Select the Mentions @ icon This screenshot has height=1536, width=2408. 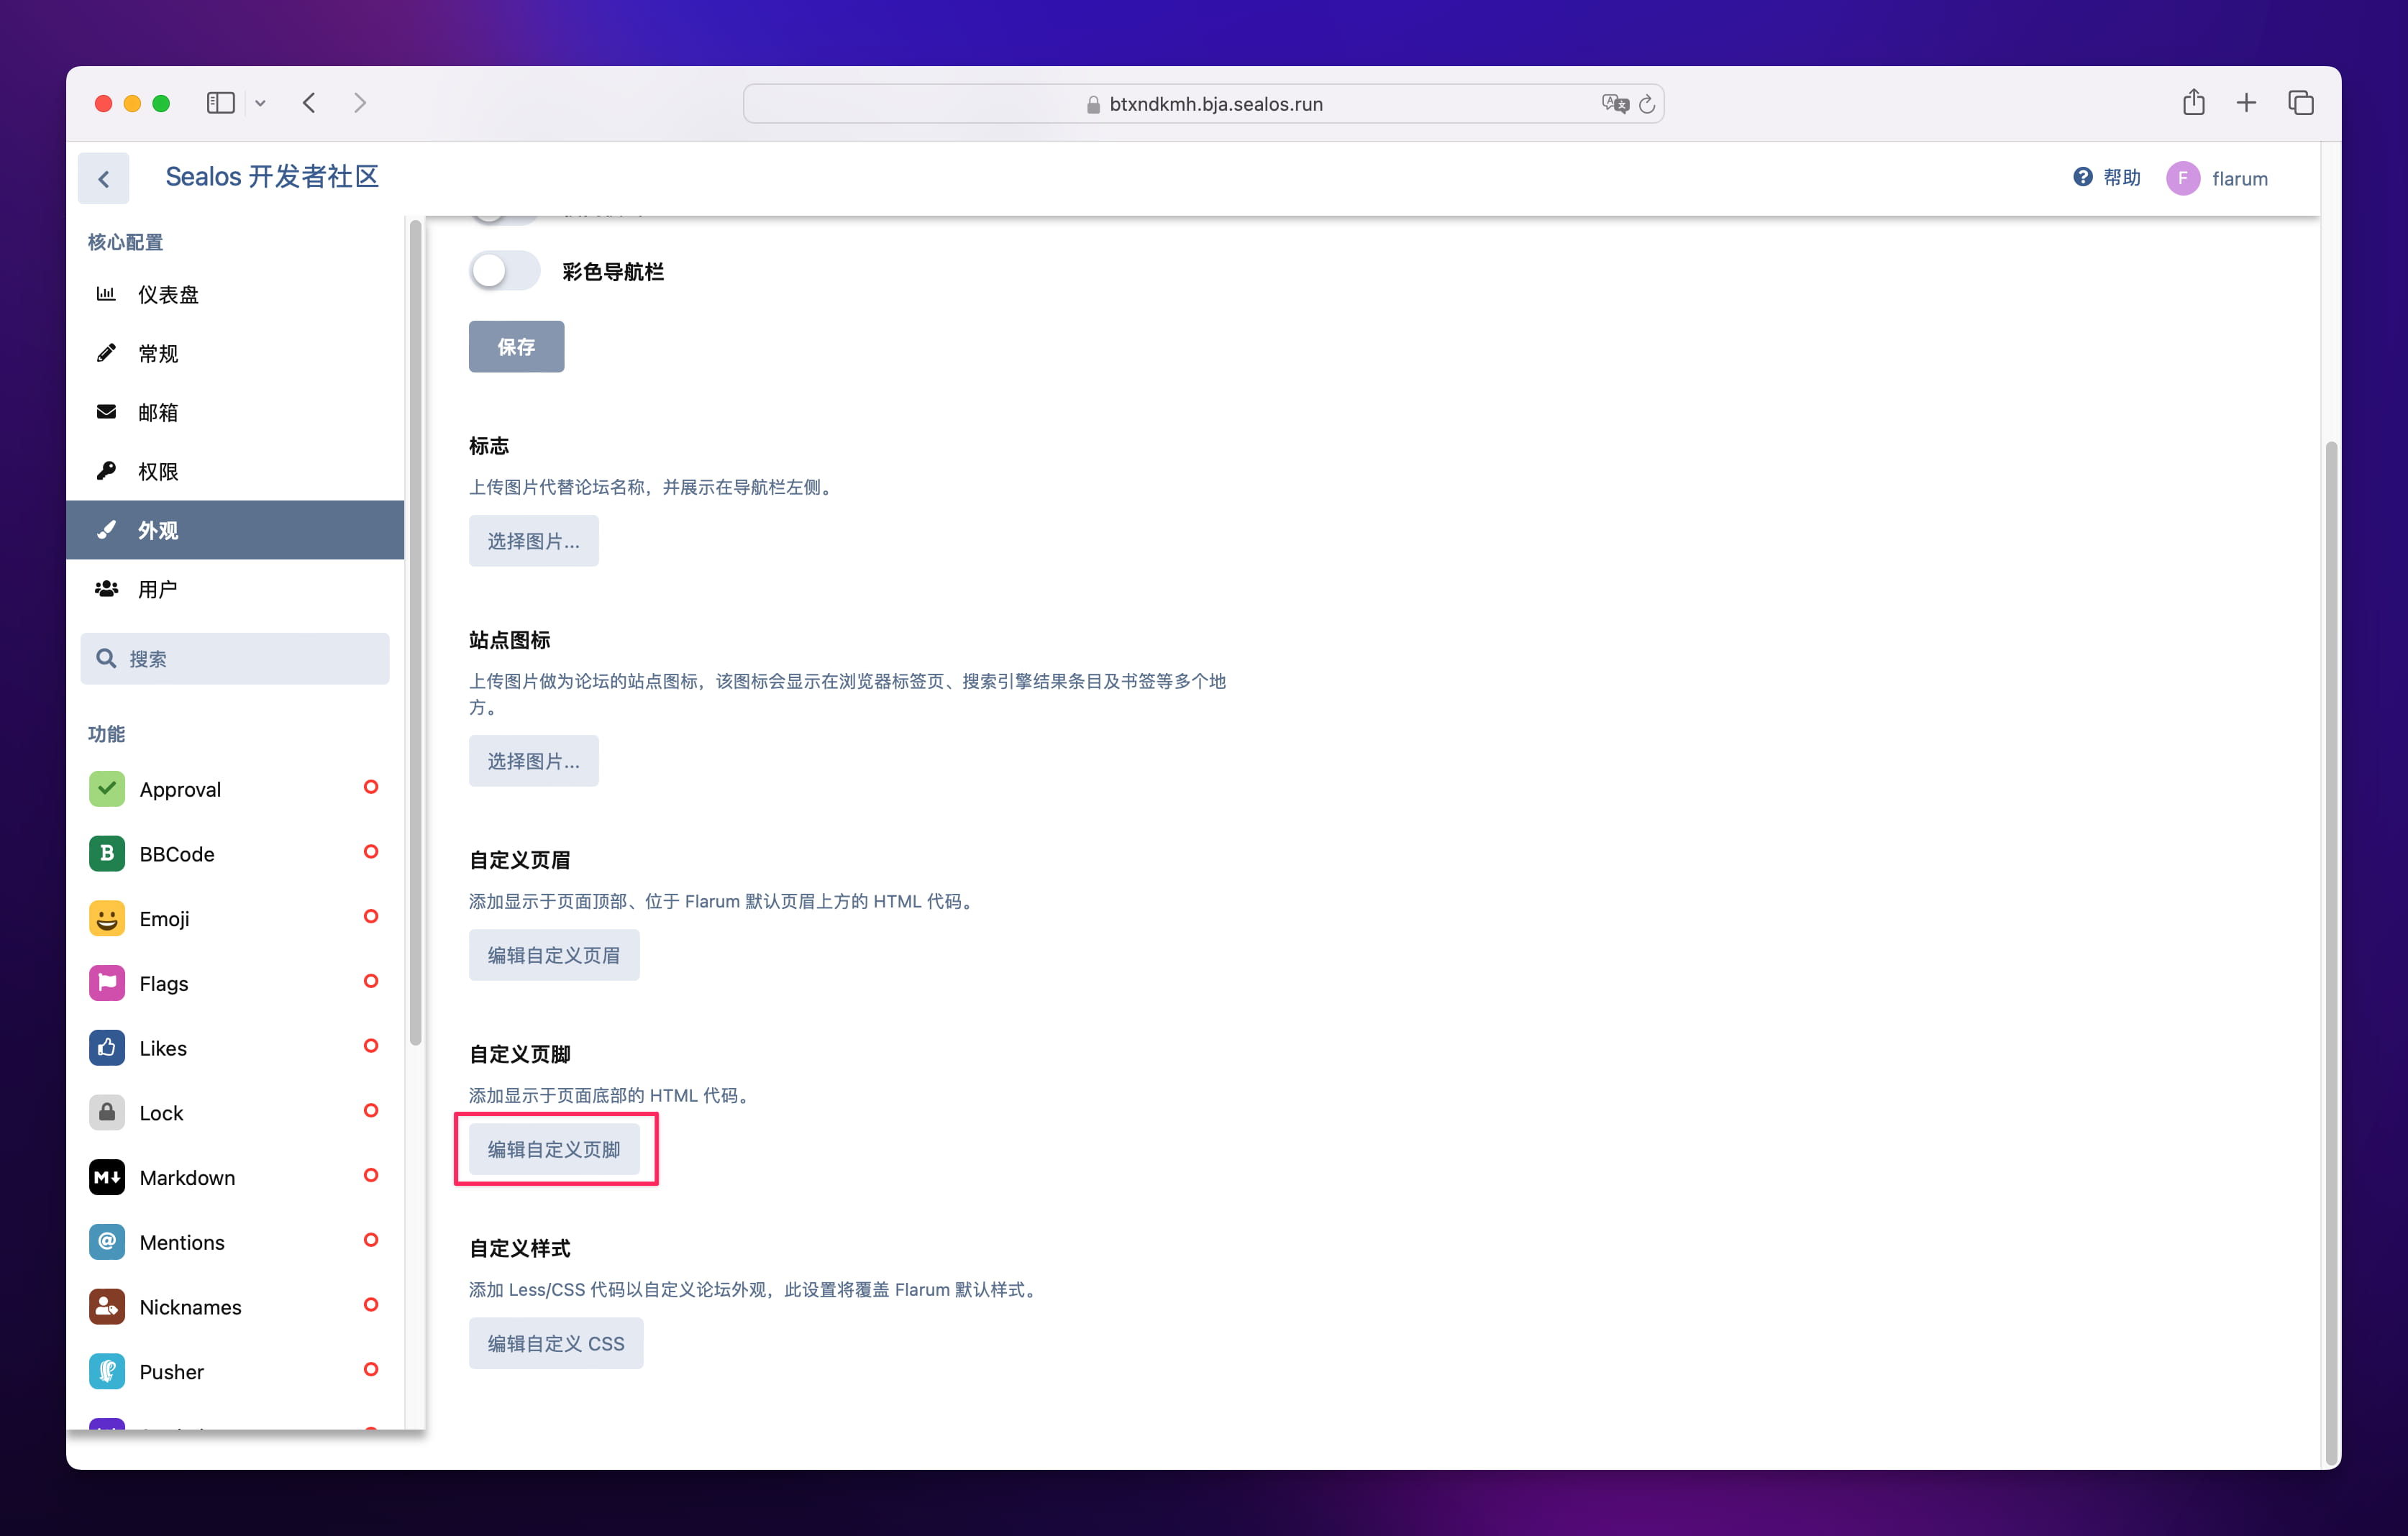click(107, 1242)
